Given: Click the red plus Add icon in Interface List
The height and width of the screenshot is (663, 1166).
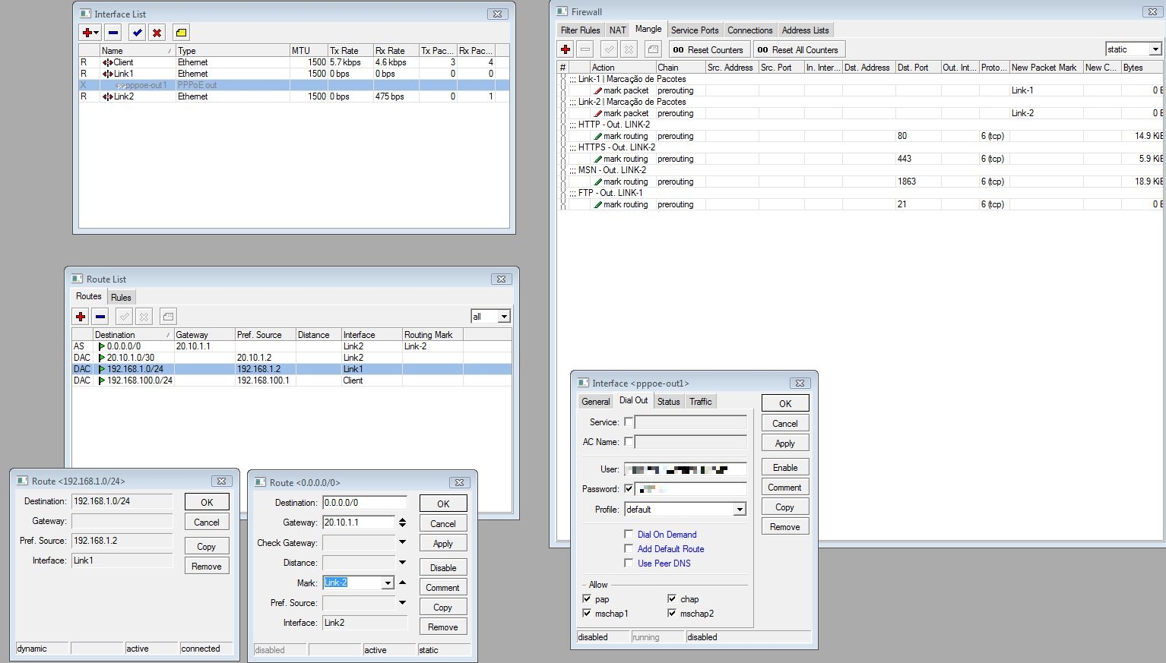Looking at the screenshot, I should [88, 33].
